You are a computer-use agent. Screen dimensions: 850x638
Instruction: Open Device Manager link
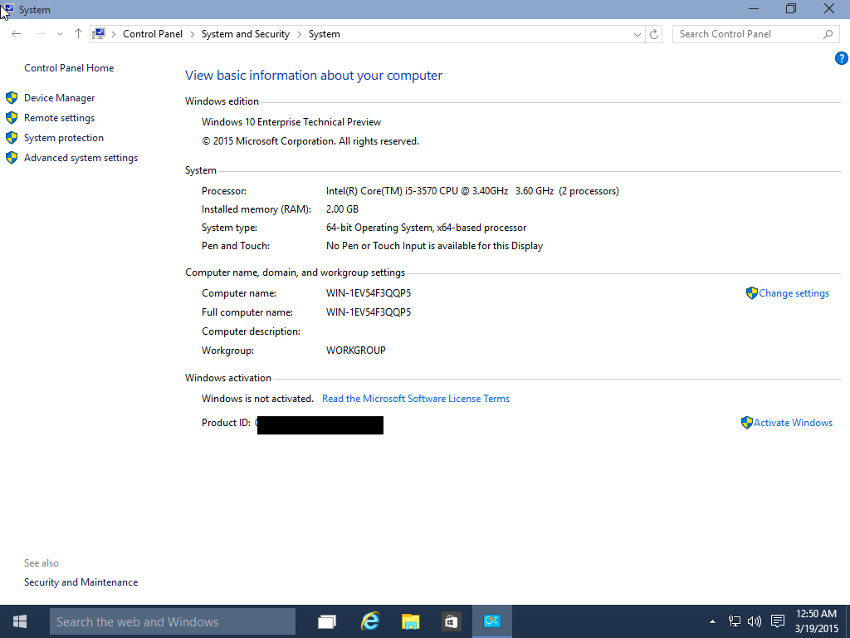point(59,98)
